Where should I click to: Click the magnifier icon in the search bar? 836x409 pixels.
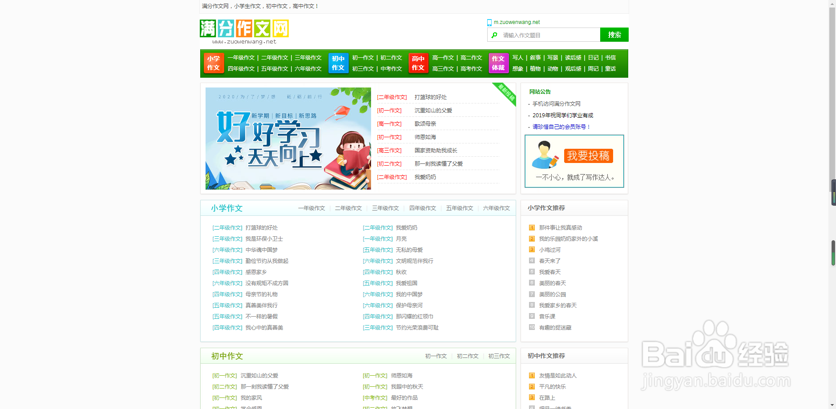495,35
